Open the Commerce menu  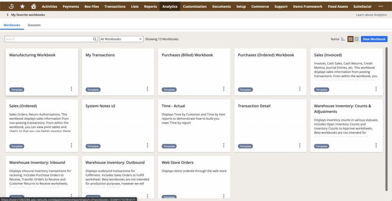[260, 7]
